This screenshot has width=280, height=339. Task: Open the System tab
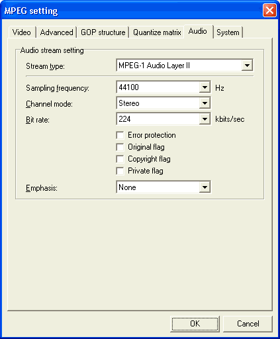click(228, 32)
